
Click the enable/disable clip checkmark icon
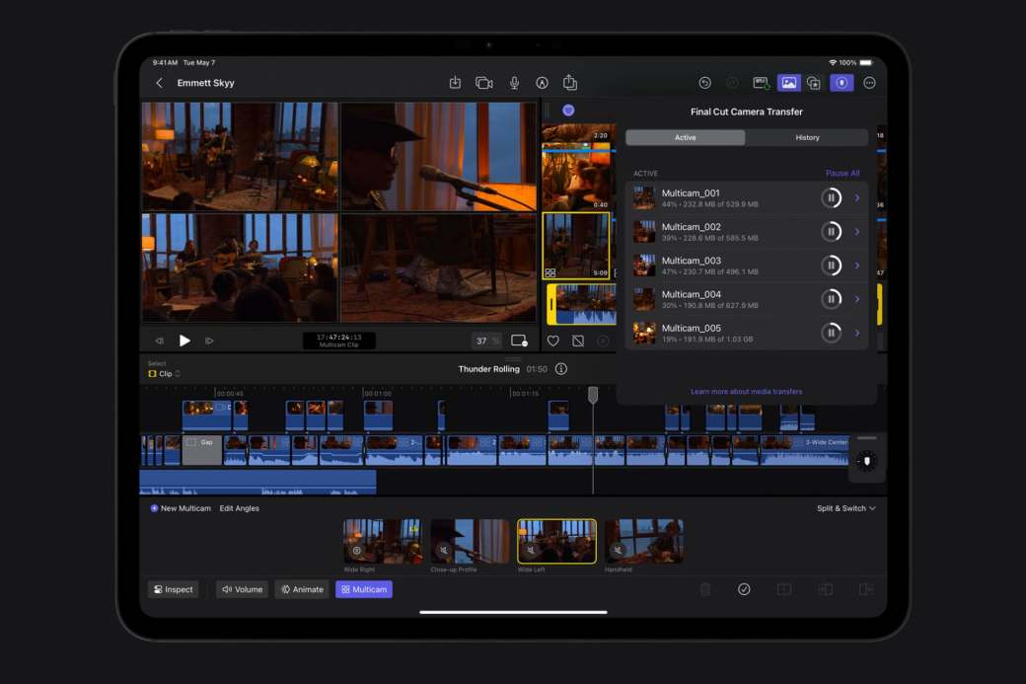click(x=744, y=590)
